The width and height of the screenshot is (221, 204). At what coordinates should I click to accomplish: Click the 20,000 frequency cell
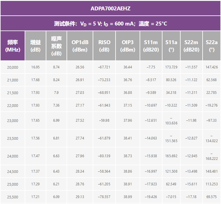(x=12, y=68)
